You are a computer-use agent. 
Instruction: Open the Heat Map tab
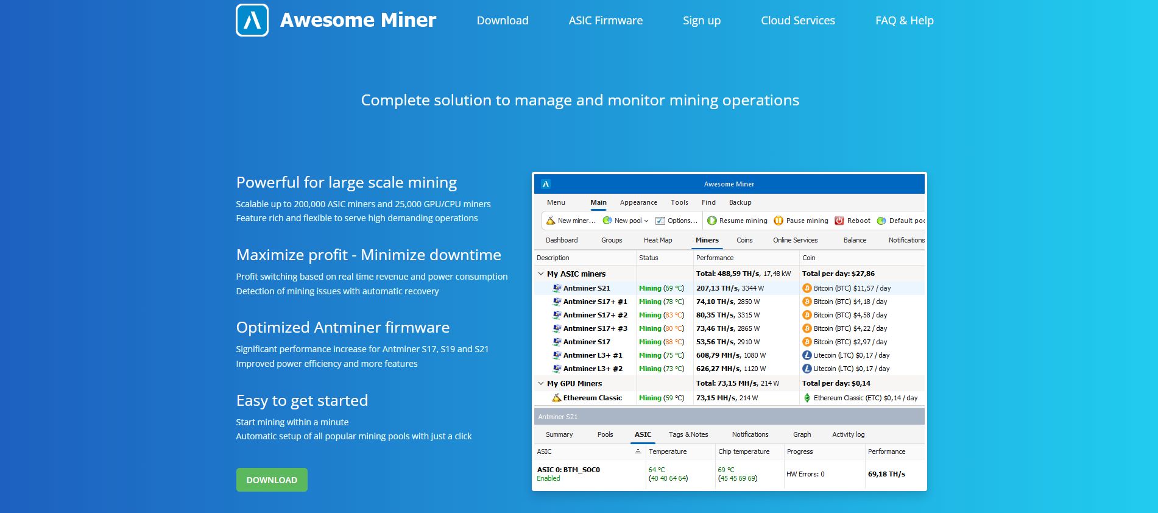658,240
